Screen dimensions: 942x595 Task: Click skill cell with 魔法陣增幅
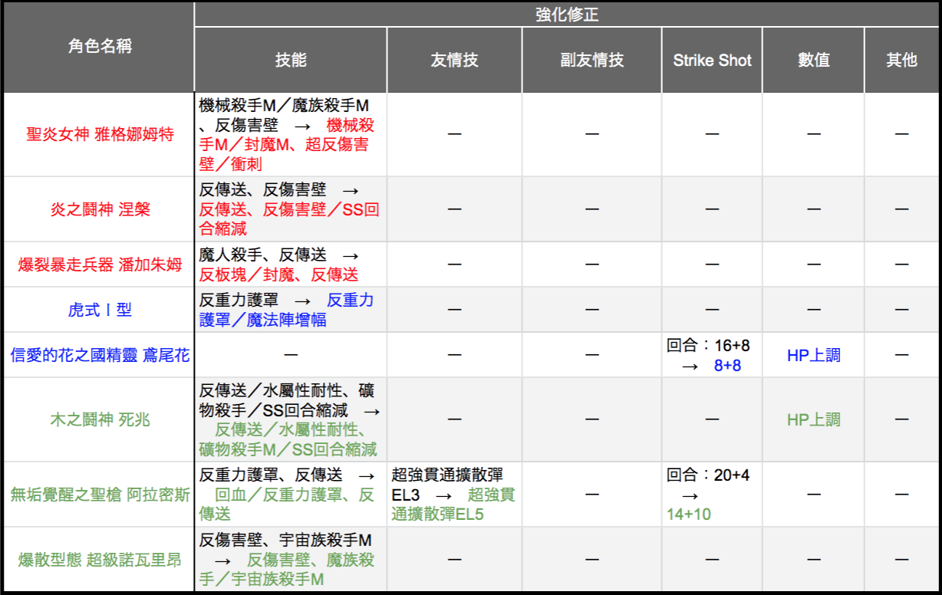click(290, 310)
